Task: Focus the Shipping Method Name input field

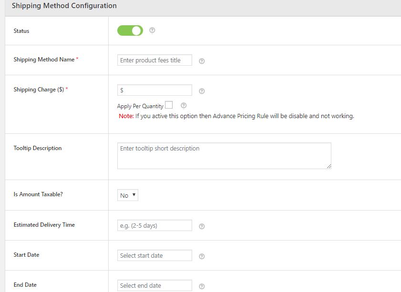Action: pyautogui.click(x=154, y=60)
